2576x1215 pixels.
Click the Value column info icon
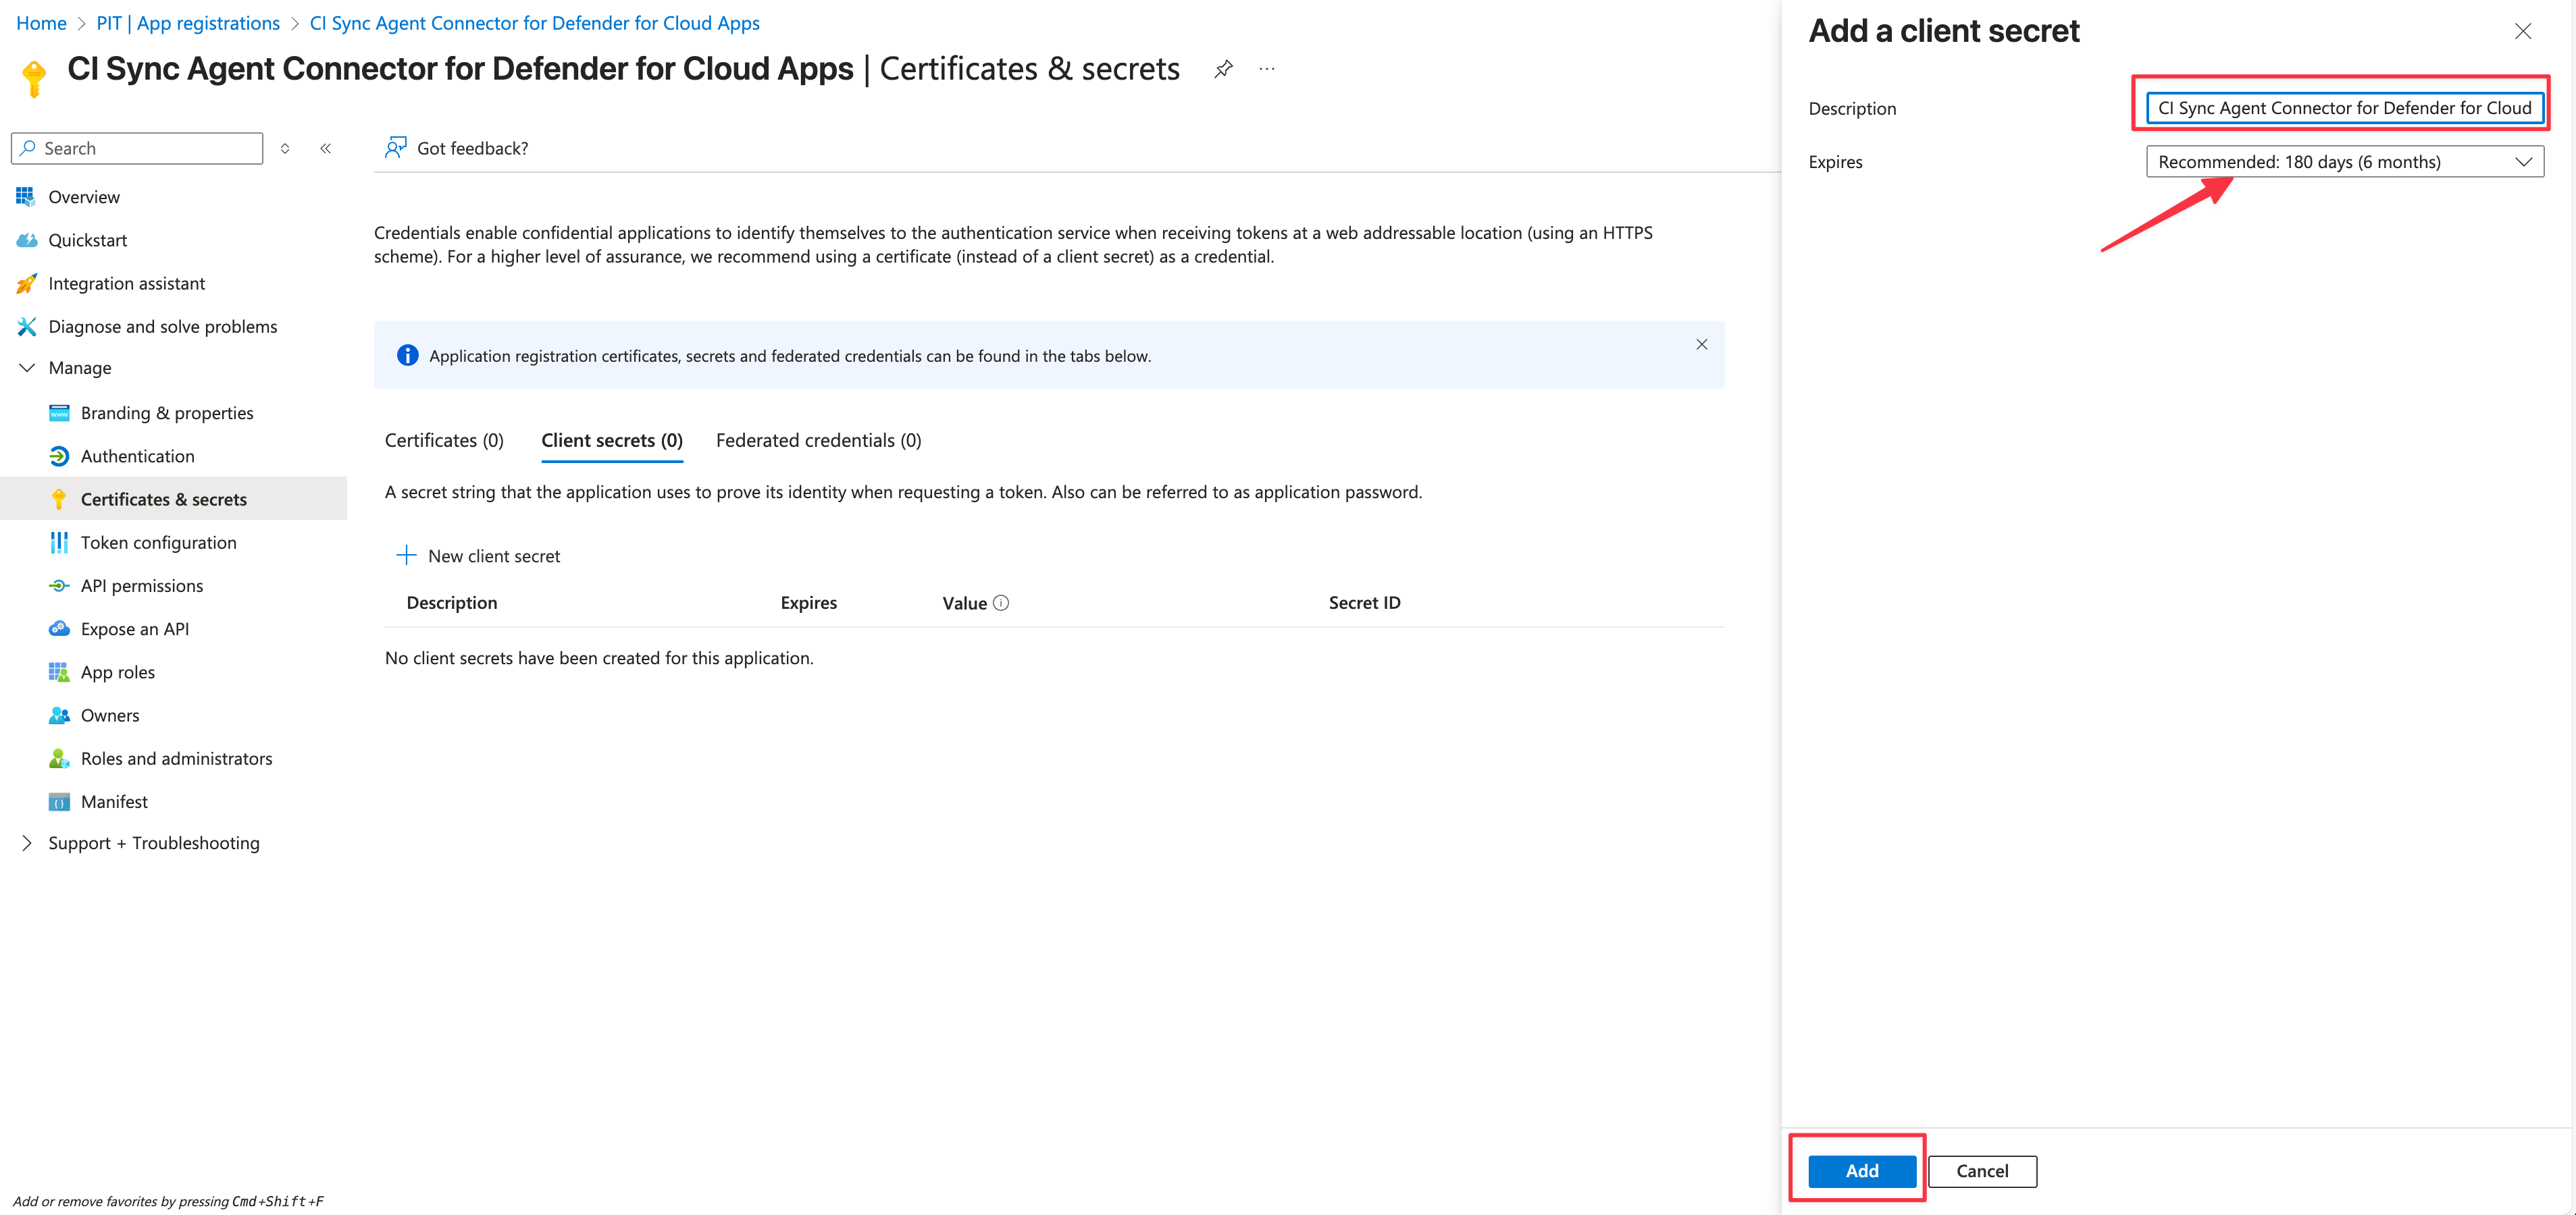click(1001, 603)
